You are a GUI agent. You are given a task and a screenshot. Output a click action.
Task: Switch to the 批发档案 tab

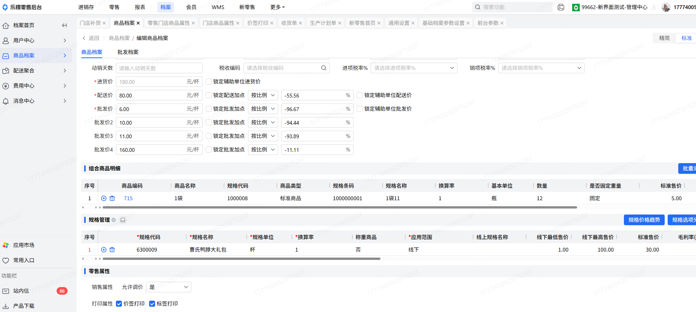(x=128, y=52)
